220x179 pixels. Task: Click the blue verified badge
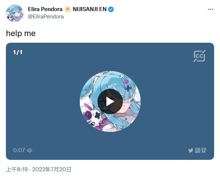pos(111,10)
